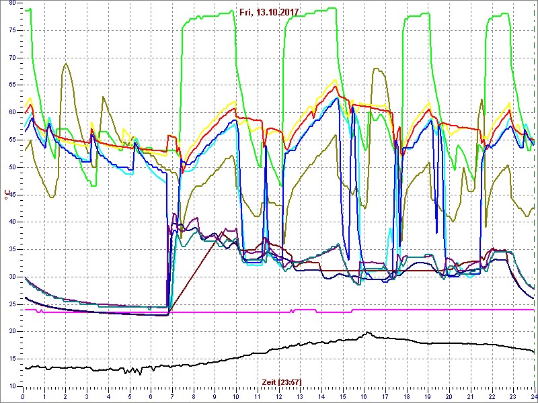Image resolution: width=538 pixels, height=403 pixels.
Task: Click hour '12' on the time axis
Action: 278,396
